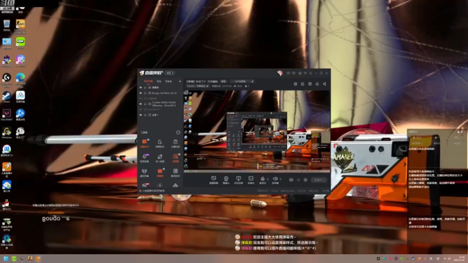Image resolution: width=468 pixels, height=263 pixels.
Task: Click the screenshot camera icon in title row
Action: (295, 84)
